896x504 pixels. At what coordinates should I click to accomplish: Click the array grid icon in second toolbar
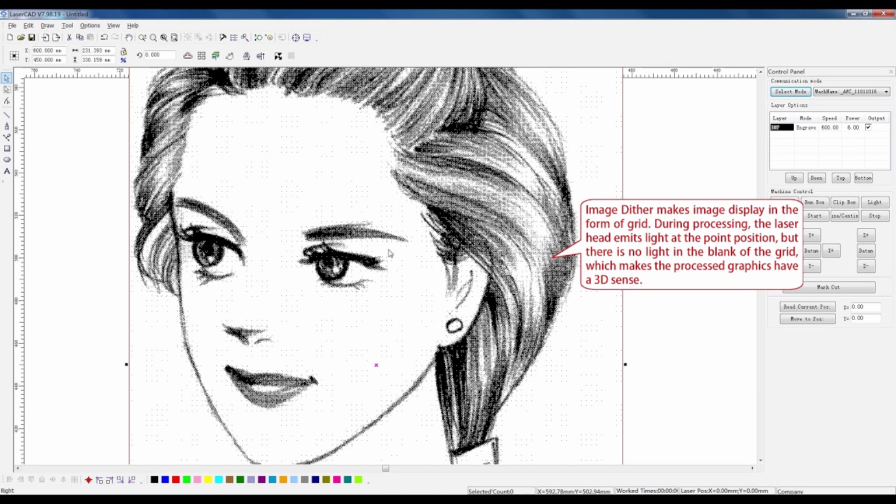click(202, 56)
